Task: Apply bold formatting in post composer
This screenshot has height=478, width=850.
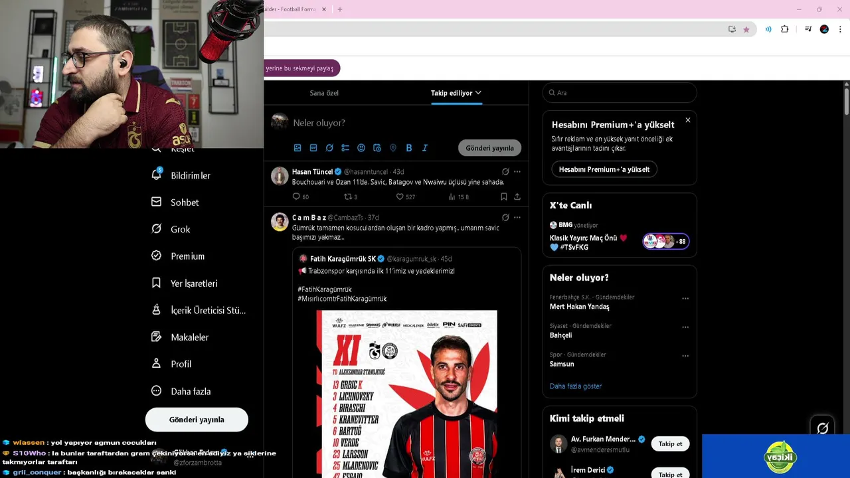Action: click(409, 147)
